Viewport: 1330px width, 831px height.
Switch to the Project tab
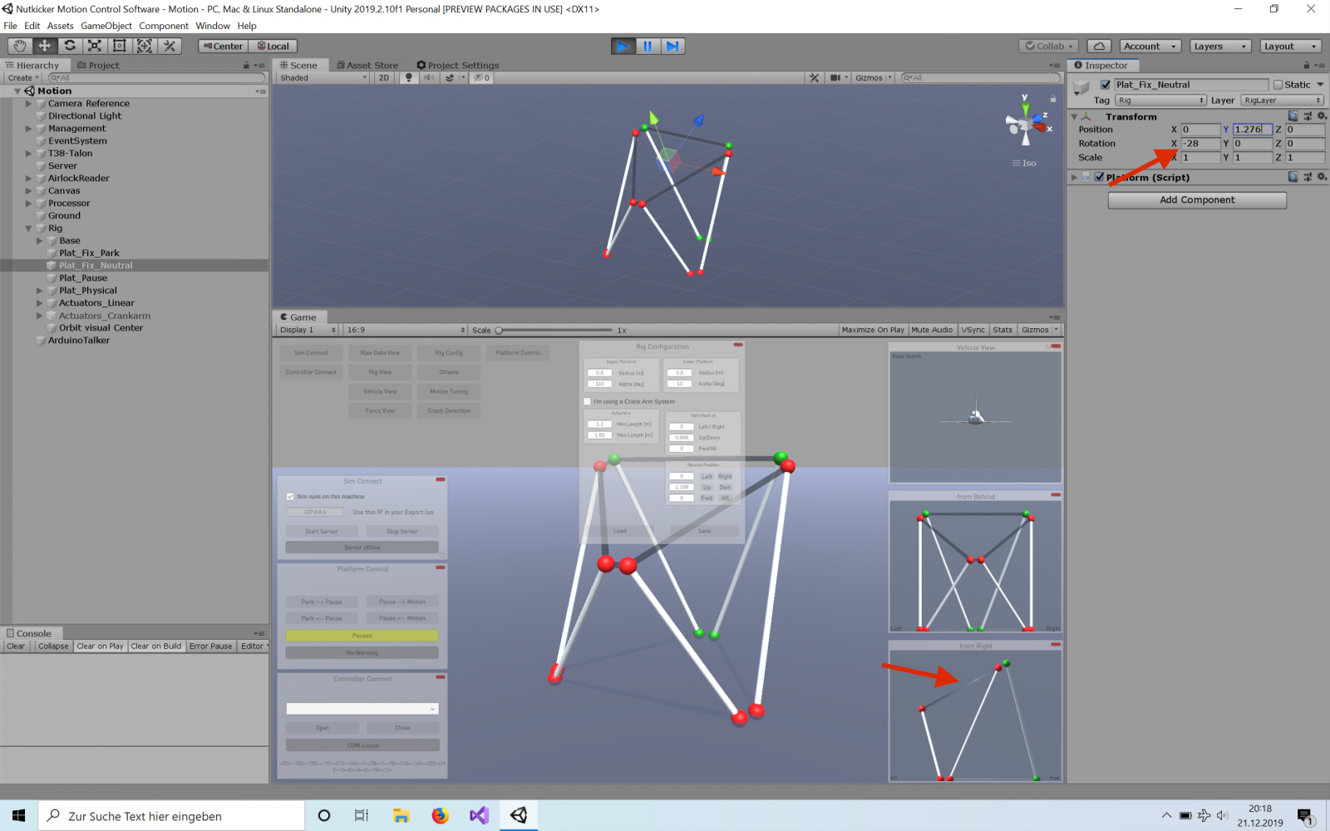(x=98, y=65)
